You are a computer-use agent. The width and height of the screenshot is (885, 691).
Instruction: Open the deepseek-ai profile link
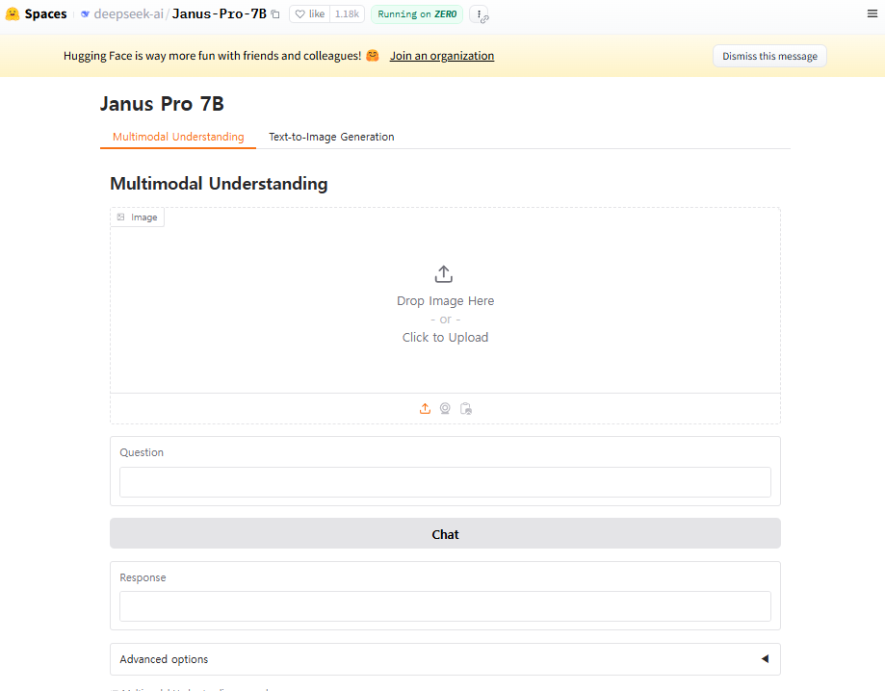point(129,14)
